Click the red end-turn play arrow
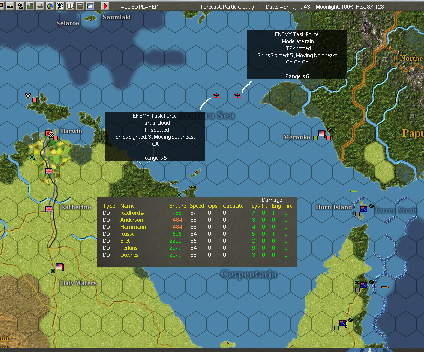The image size is (424, 352). click(105, 6)
